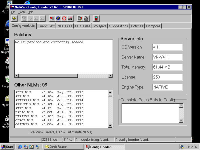Screen dimensions: 200x150
Task: Click the License field showing 250
Action: (167, 77)
